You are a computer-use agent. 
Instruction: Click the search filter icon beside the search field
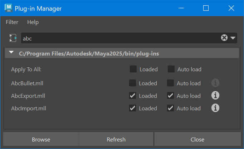[x=13, y=38]
